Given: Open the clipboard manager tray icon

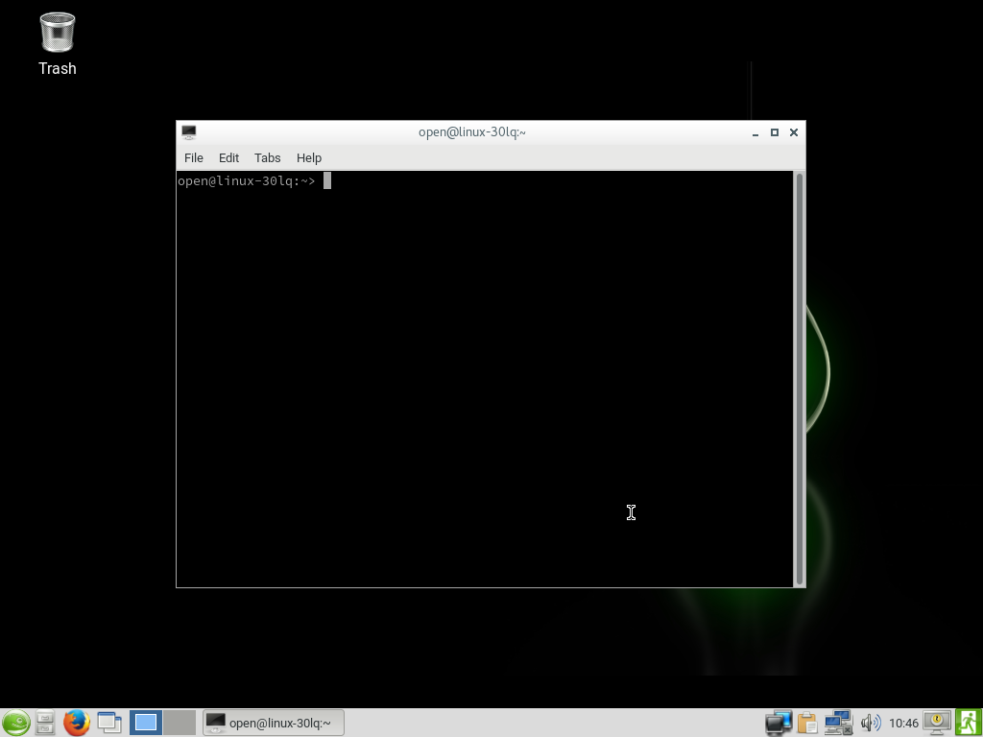Looking at the screenshot, I should (x=807, y=723).
